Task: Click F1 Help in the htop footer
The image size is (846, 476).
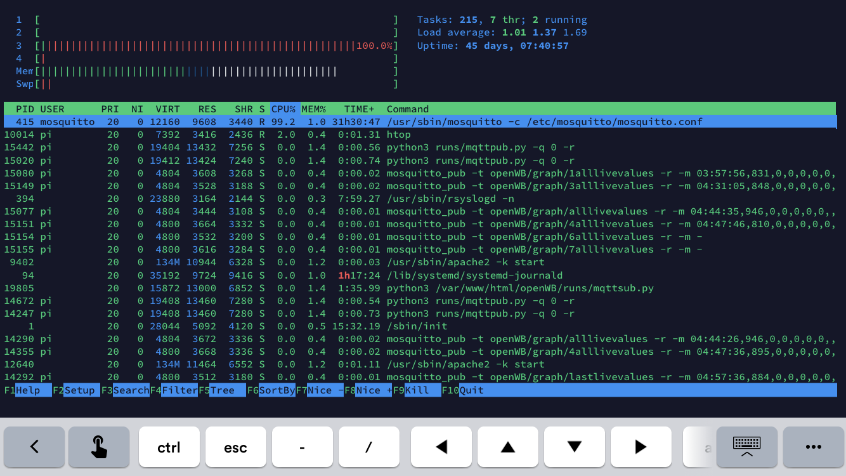Action: (x=28, y=390)
